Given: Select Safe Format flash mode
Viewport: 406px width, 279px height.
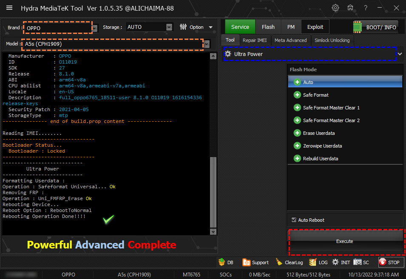Looking at the screenshot, I should [345, 95].
